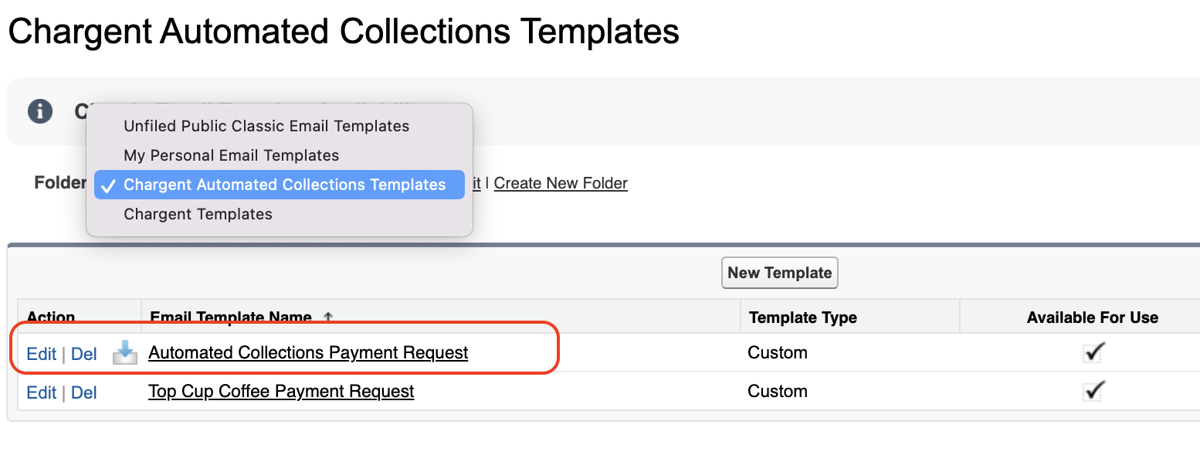Open the "Automated Collections Payment Request" template

point(308,352)
